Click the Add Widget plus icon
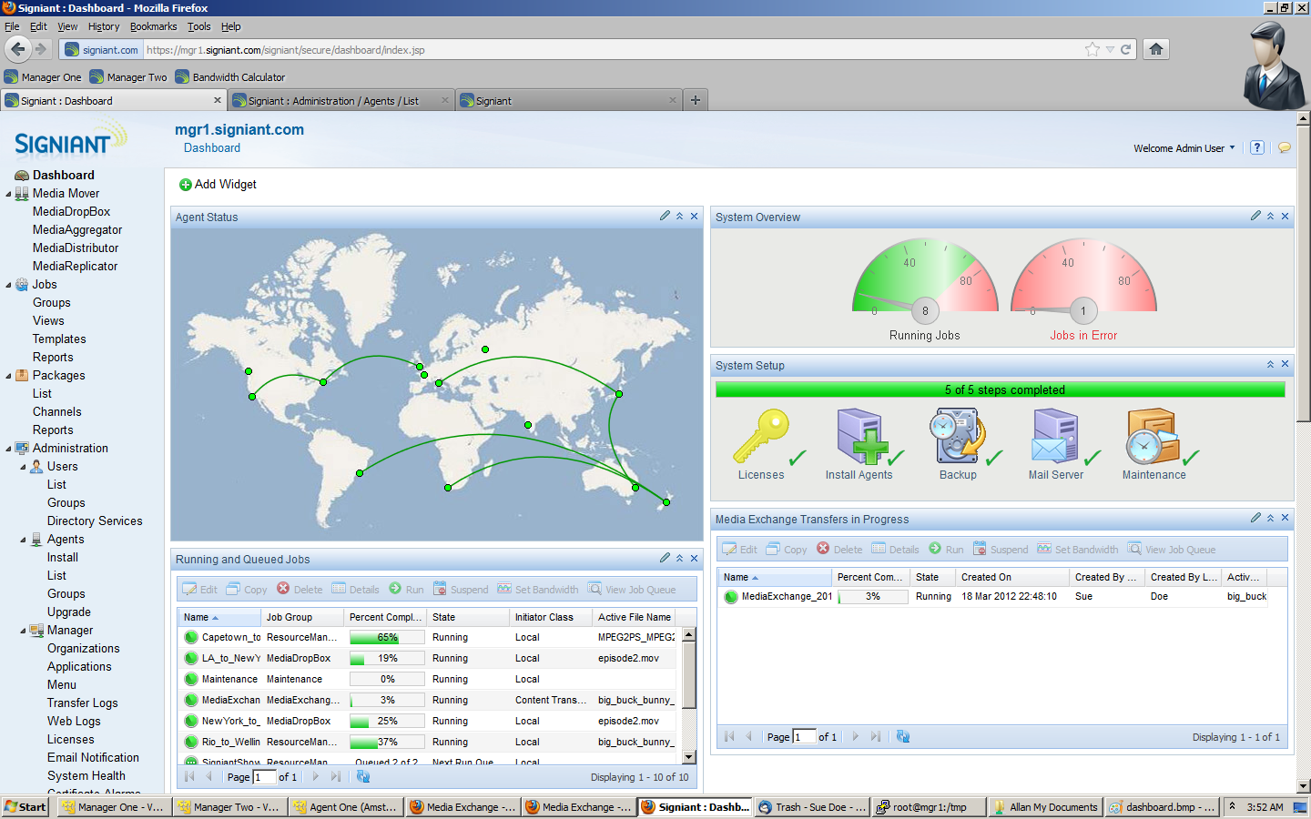 pyautogui.click(x=186, y=185)
